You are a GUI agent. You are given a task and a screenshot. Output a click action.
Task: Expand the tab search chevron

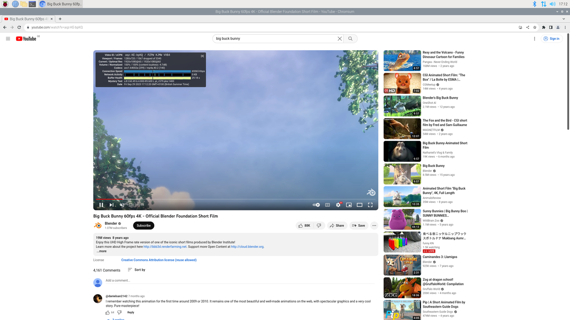click(564, 18)
